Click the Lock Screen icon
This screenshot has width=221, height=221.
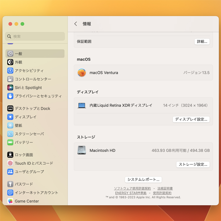pos(10,155)
